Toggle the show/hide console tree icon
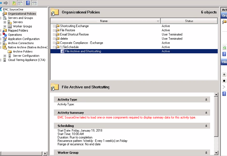227x156 pixels. click(x=20, y=3)
